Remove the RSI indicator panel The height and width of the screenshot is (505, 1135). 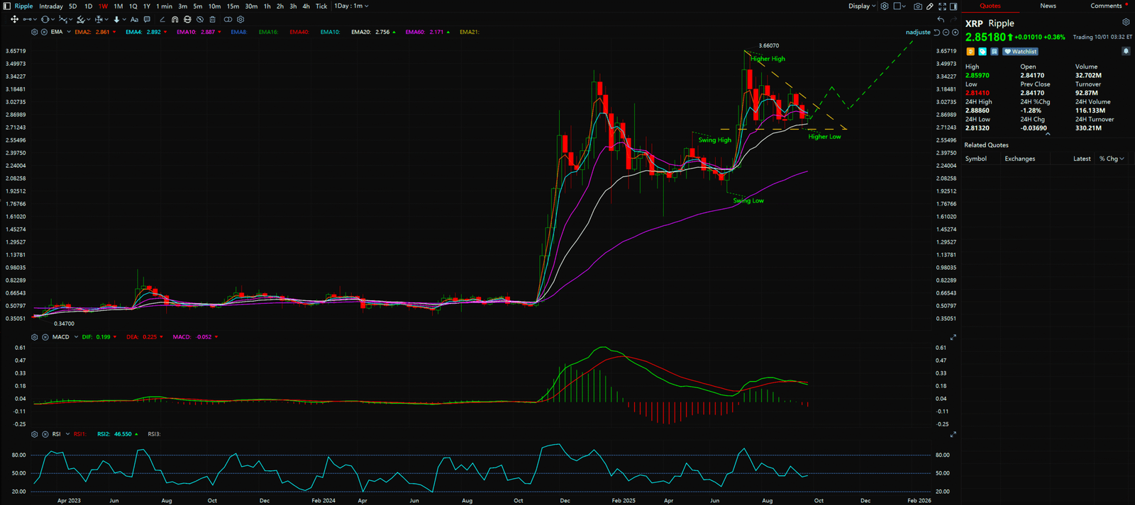[44, 434]
